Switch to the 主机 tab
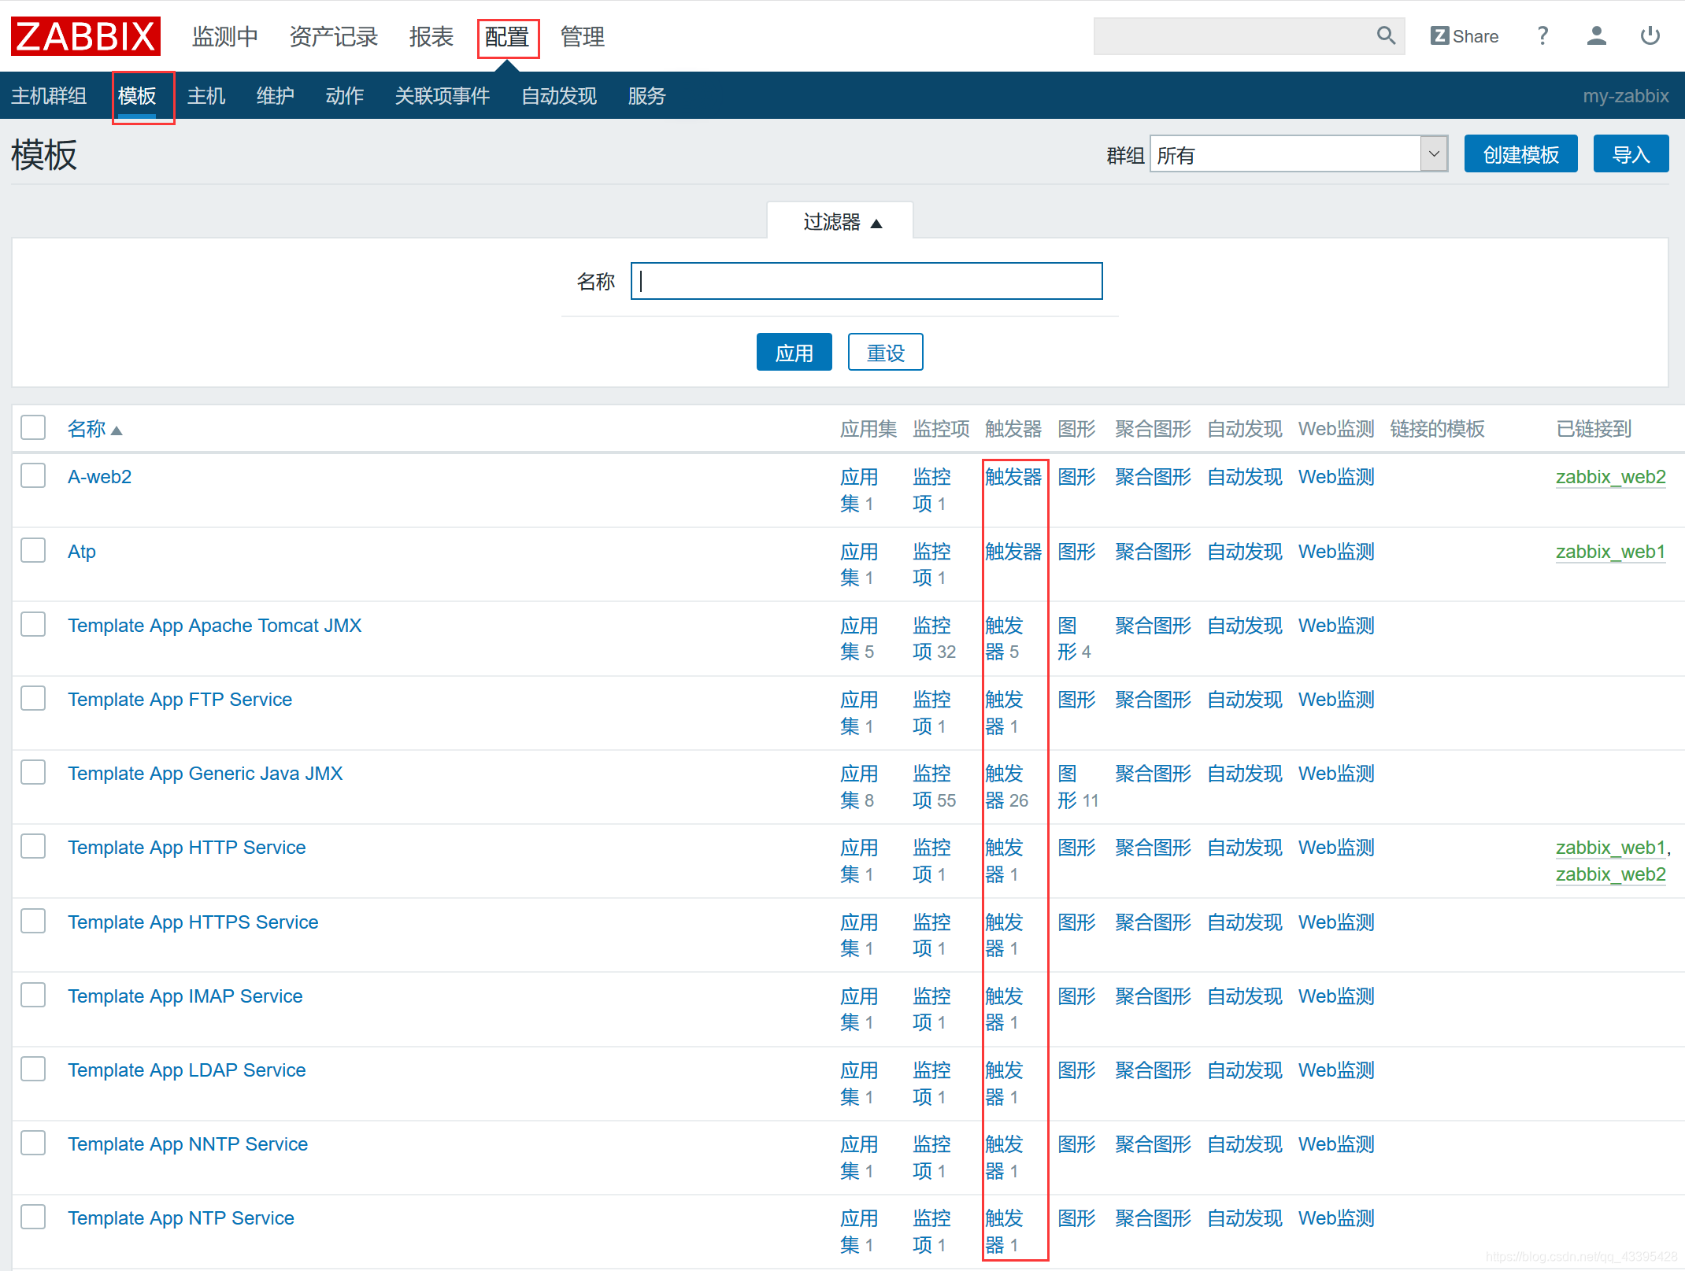The image size is (1685, 1271). pos(206,96)
